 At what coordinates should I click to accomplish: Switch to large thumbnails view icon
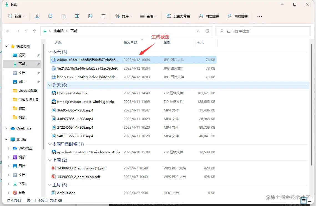click(310, 200)
